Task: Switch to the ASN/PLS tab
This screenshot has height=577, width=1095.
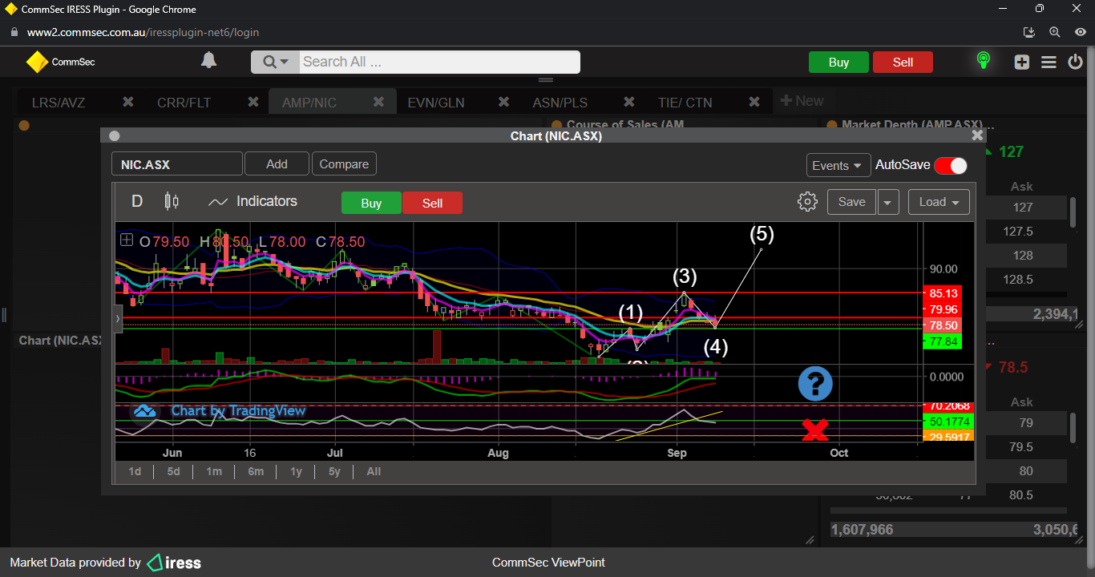Action: 560,103
